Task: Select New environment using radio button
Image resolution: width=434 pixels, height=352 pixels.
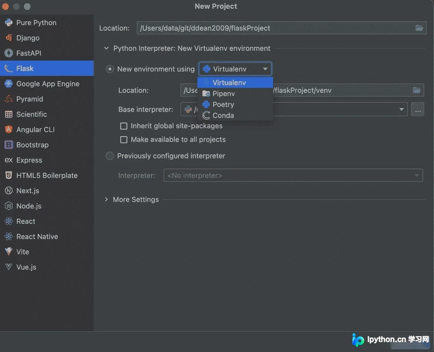Action: tap(110, 69)
